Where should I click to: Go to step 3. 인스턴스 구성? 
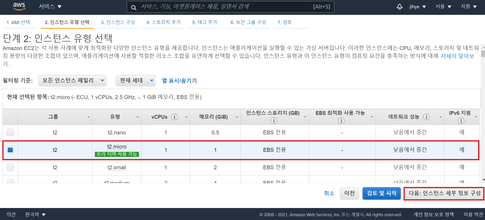[x=118, y=22]
